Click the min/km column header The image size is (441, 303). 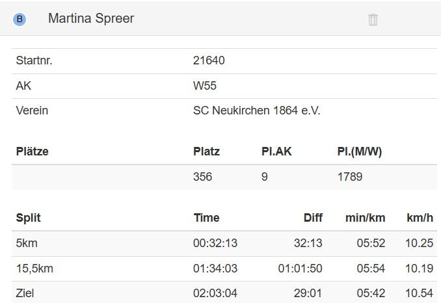[x=365, y=218]
